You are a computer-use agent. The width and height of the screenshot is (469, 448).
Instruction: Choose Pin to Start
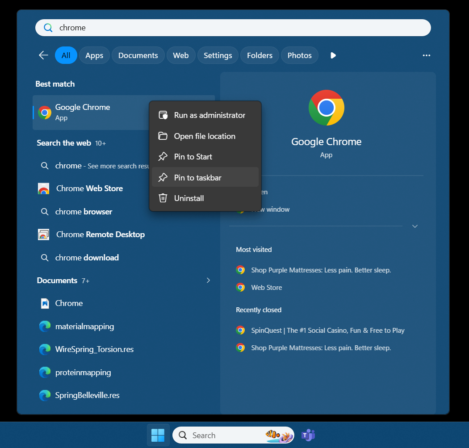click(x=205, y=157)
